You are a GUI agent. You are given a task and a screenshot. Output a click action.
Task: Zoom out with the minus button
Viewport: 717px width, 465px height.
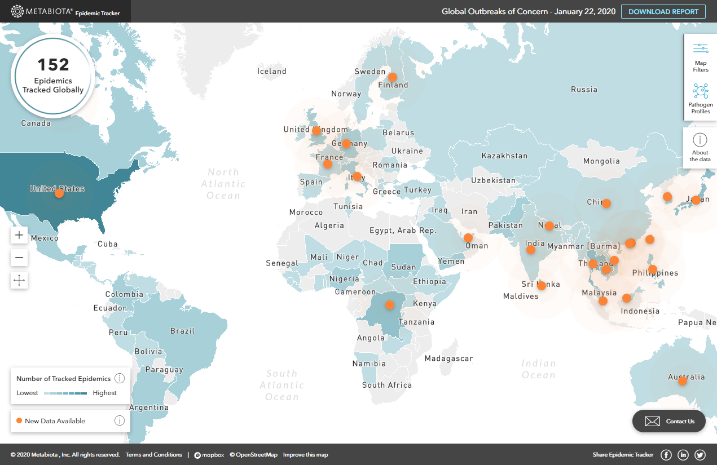19,258
